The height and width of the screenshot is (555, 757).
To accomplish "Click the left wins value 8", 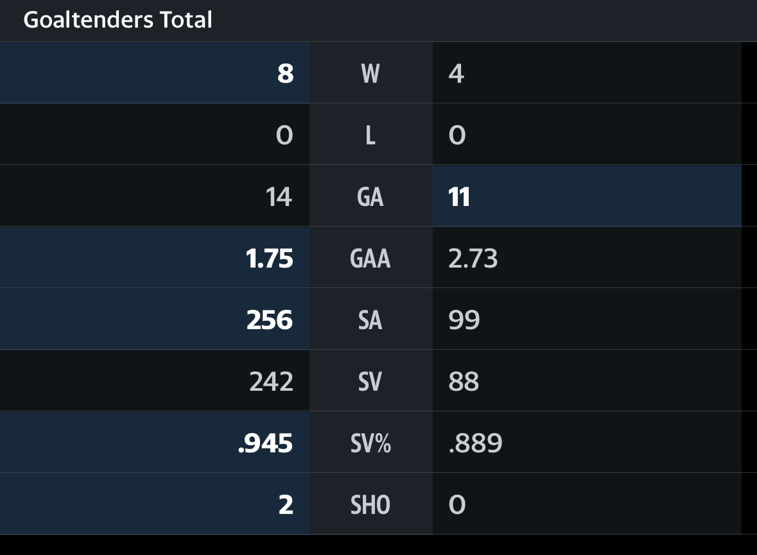I will (285, 74).
